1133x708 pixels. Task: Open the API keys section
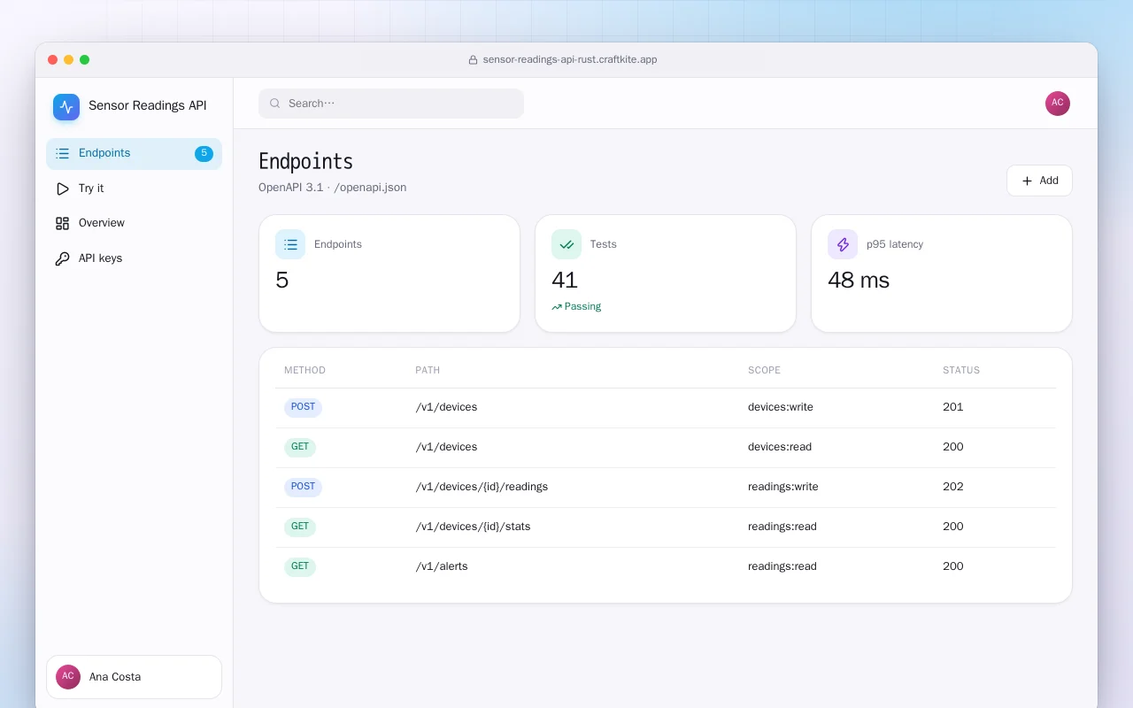click(x=134, y=258)
